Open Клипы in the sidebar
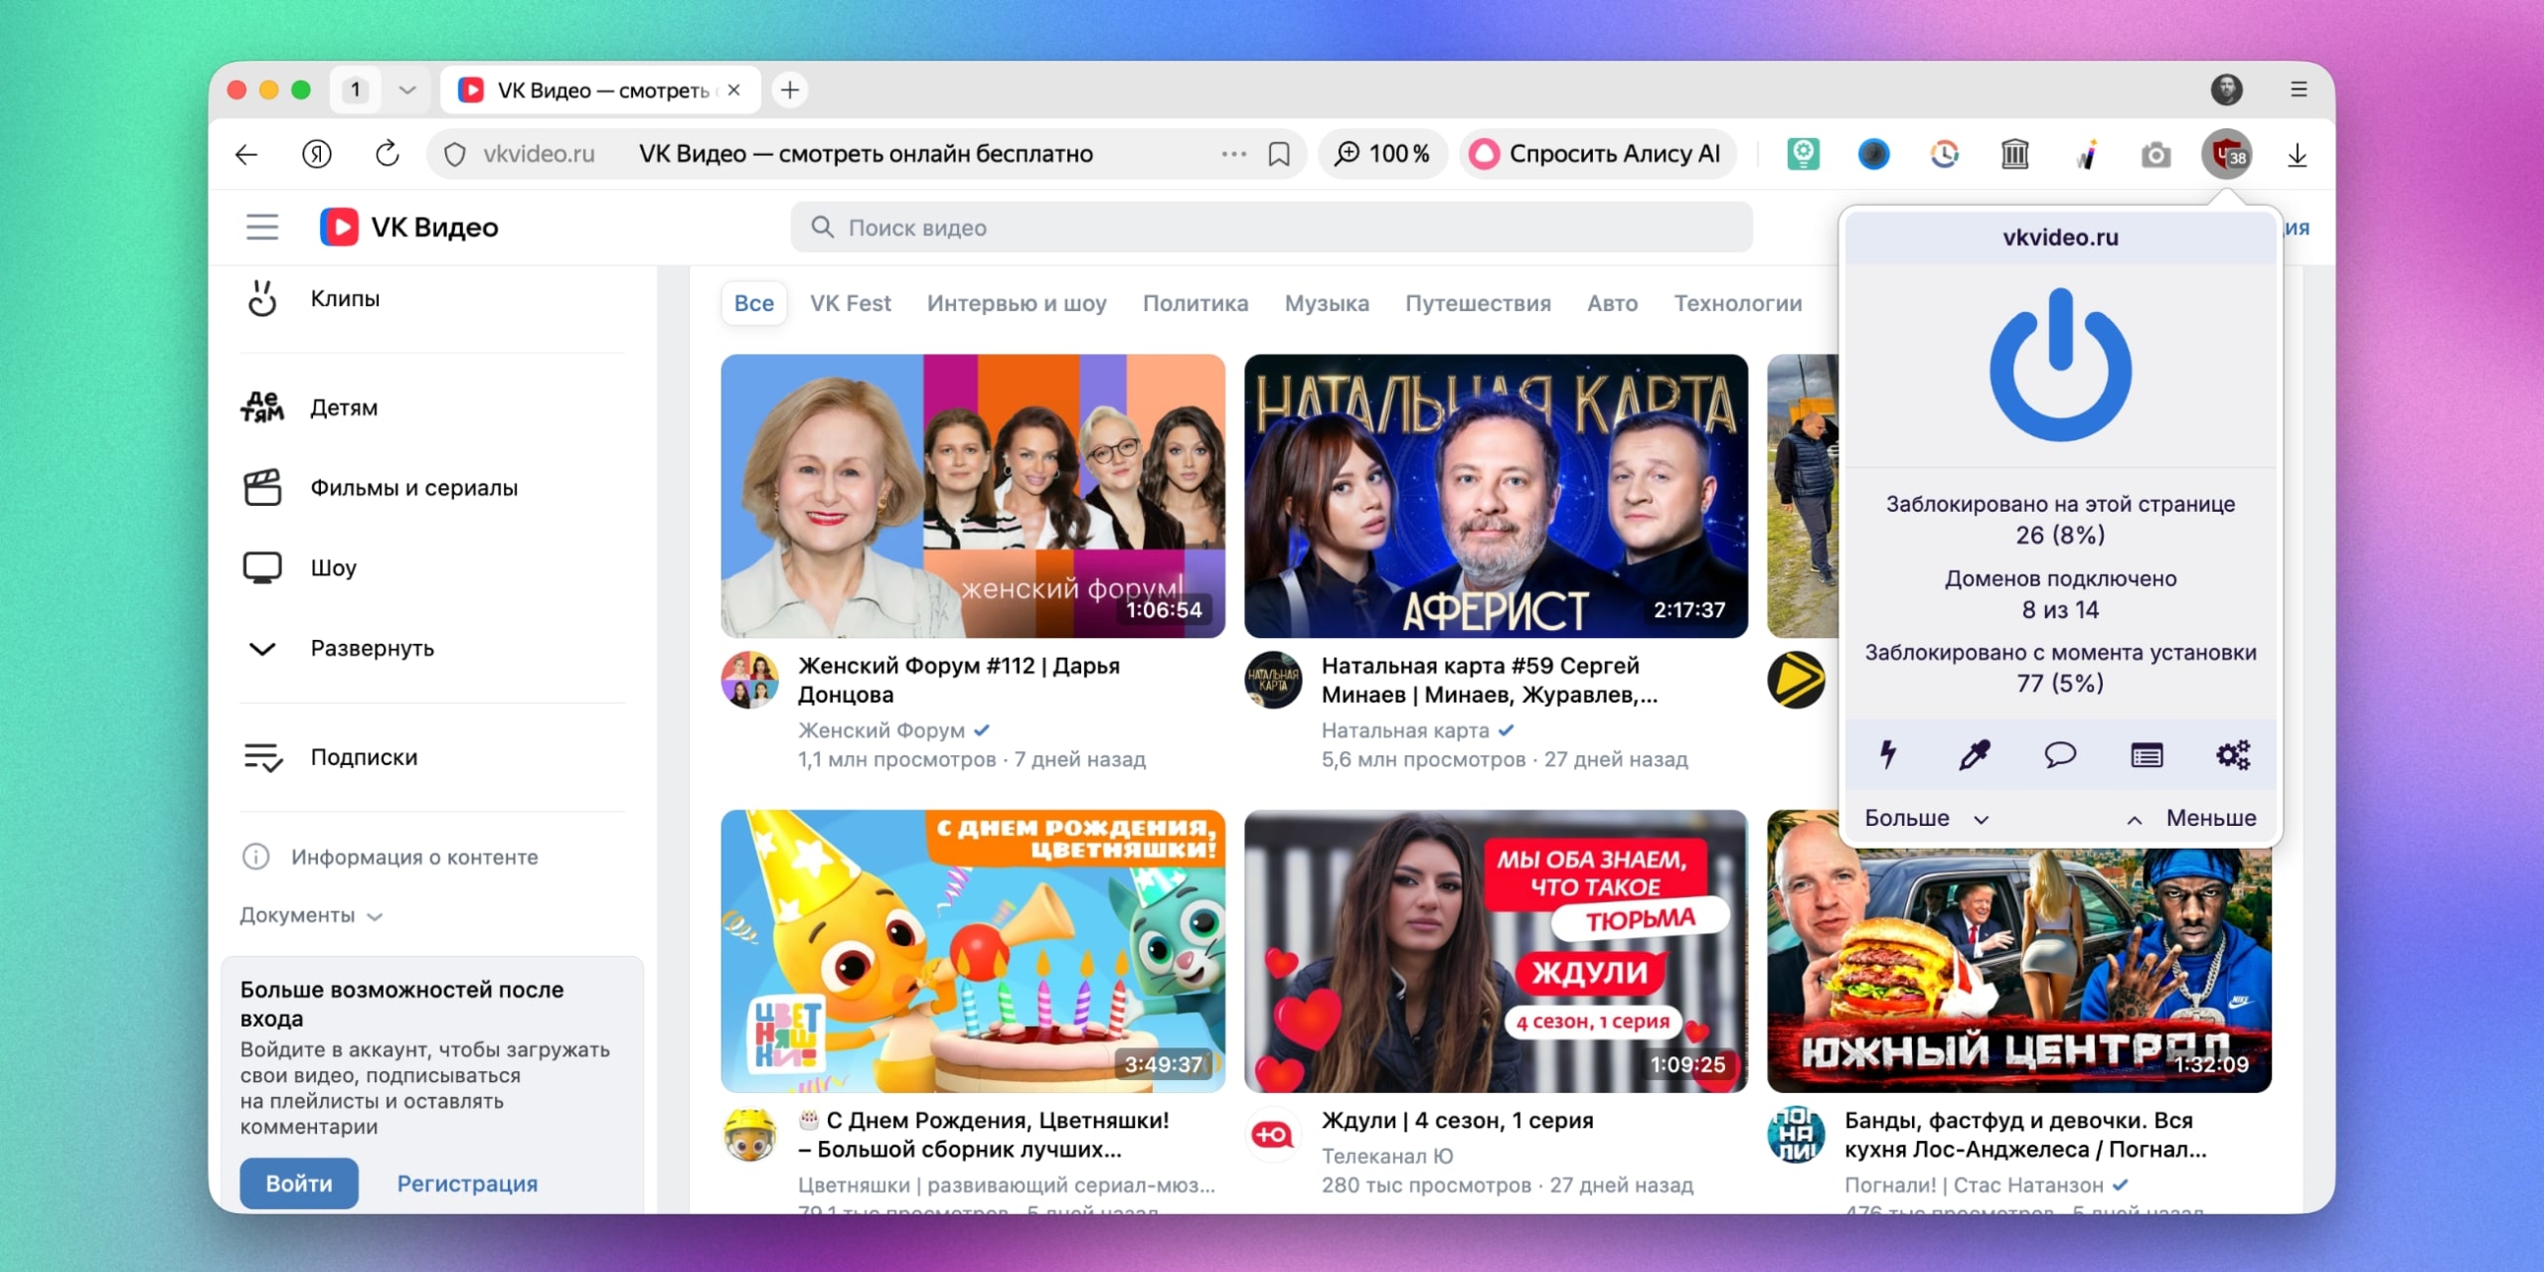Screen dimensions: 2544x1272 pyautogui.click(x=432, y=298)
